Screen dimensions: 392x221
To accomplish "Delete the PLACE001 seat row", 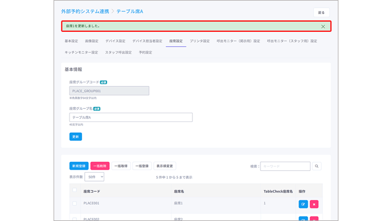I will (x=314, y=204).
